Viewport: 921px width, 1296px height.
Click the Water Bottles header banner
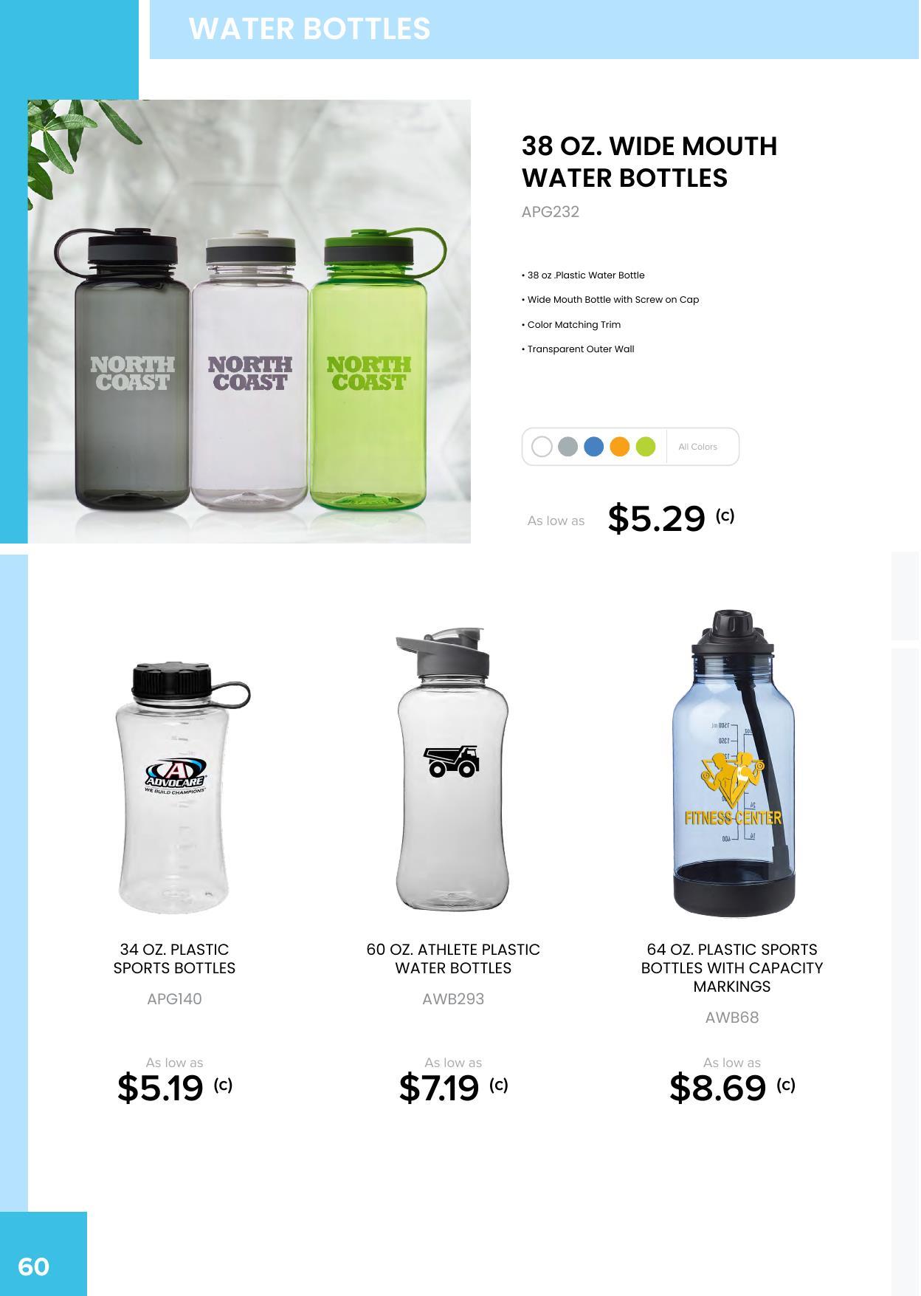tap(534, 29)
